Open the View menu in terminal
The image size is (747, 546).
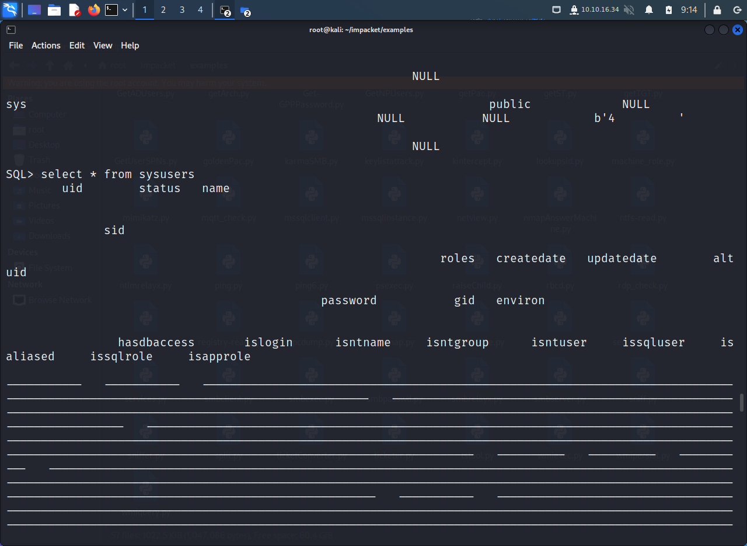[103, 45]
